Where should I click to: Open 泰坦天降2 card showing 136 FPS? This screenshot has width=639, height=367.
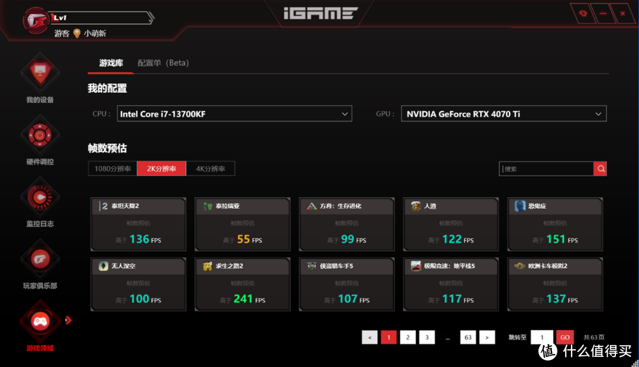tap(138, 224)
